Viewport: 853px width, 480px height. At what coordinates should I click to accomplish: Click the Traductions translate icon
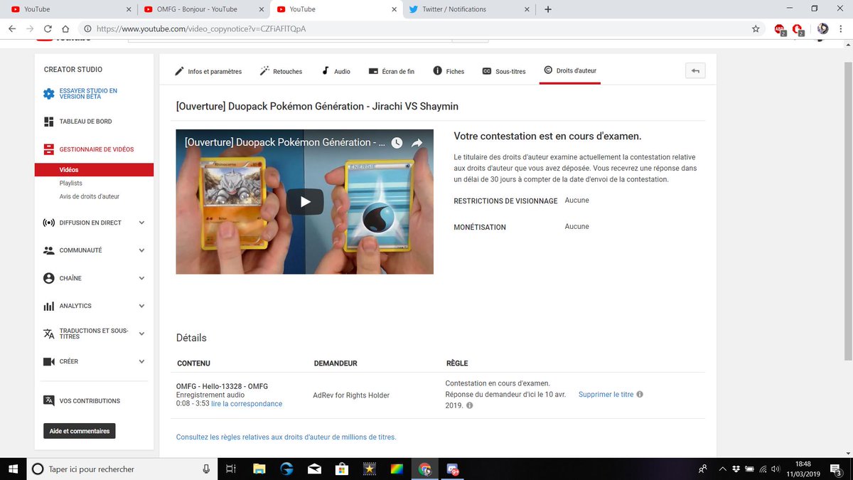click(48, 334)
